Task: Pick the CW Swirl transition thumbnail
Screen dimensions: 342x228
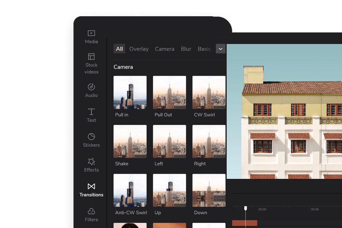Action: 208,92
